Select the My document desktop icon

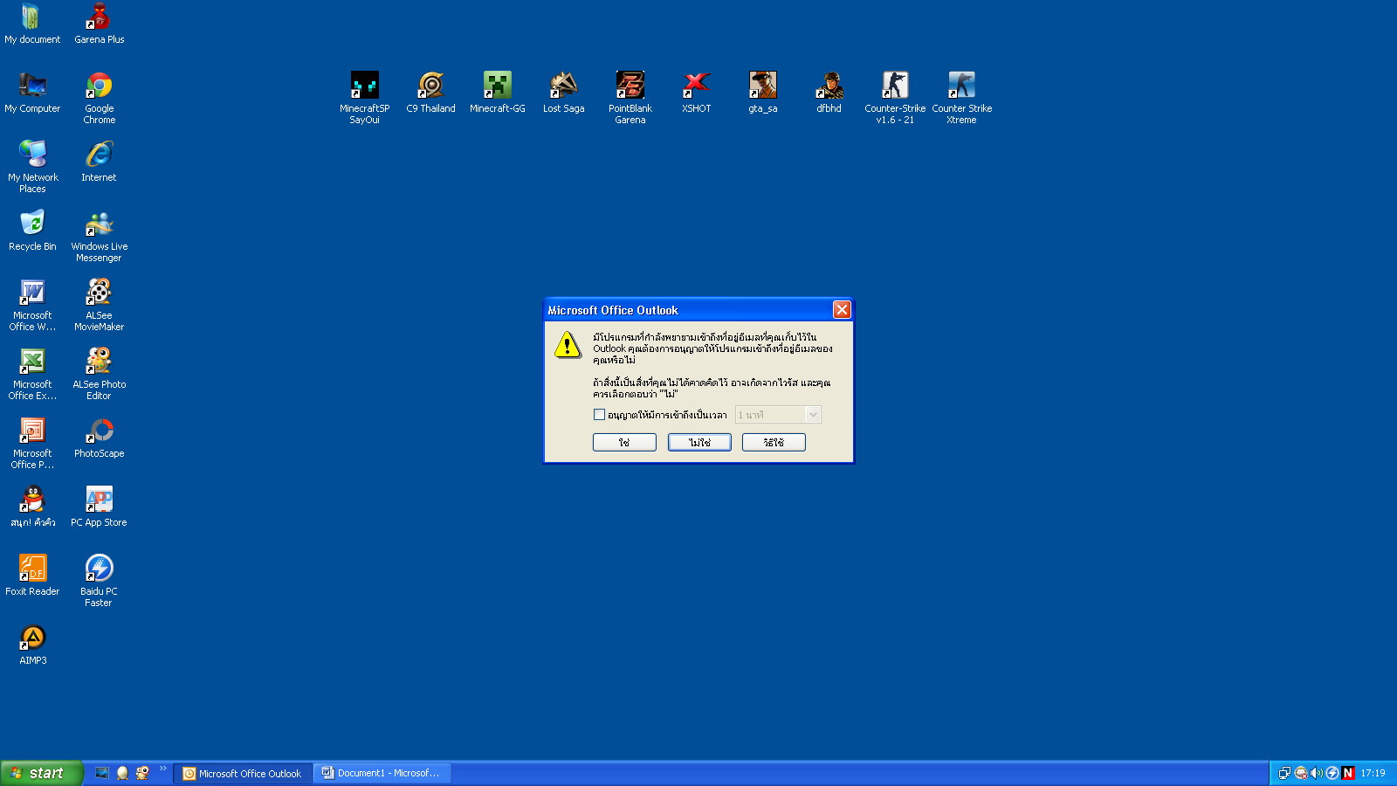click(32, 23)
